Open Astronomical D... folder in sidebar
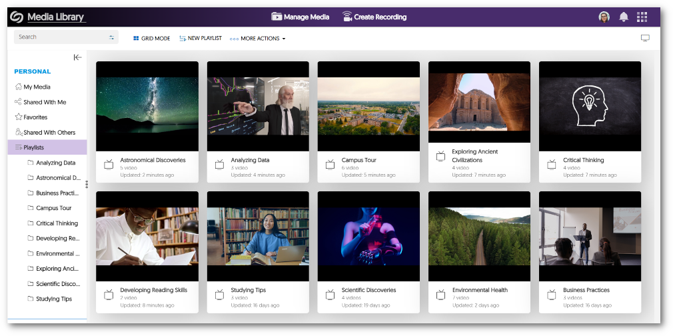673x336 pixels. [x=54, y=178]
